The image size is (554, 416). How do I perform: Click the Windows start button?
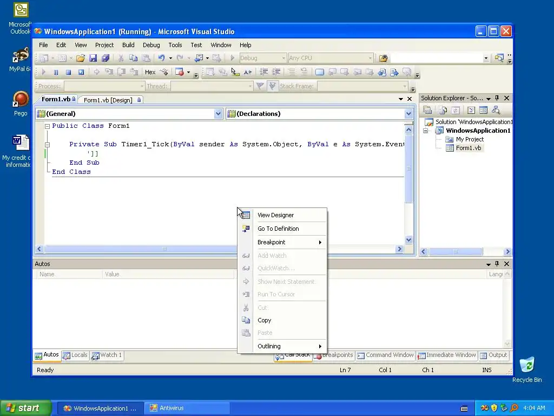coord(25,408)
